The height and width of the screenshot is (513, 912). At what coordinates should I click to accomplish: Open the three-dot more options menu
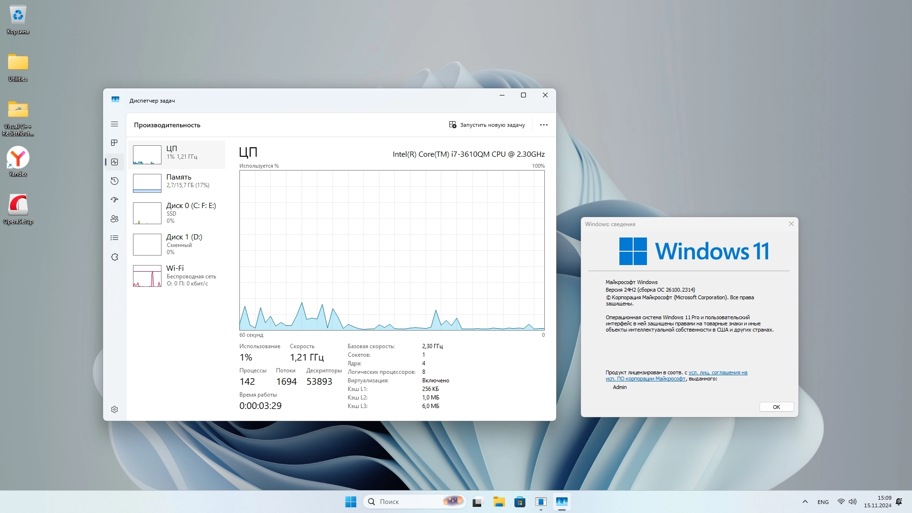coord(544,125)
